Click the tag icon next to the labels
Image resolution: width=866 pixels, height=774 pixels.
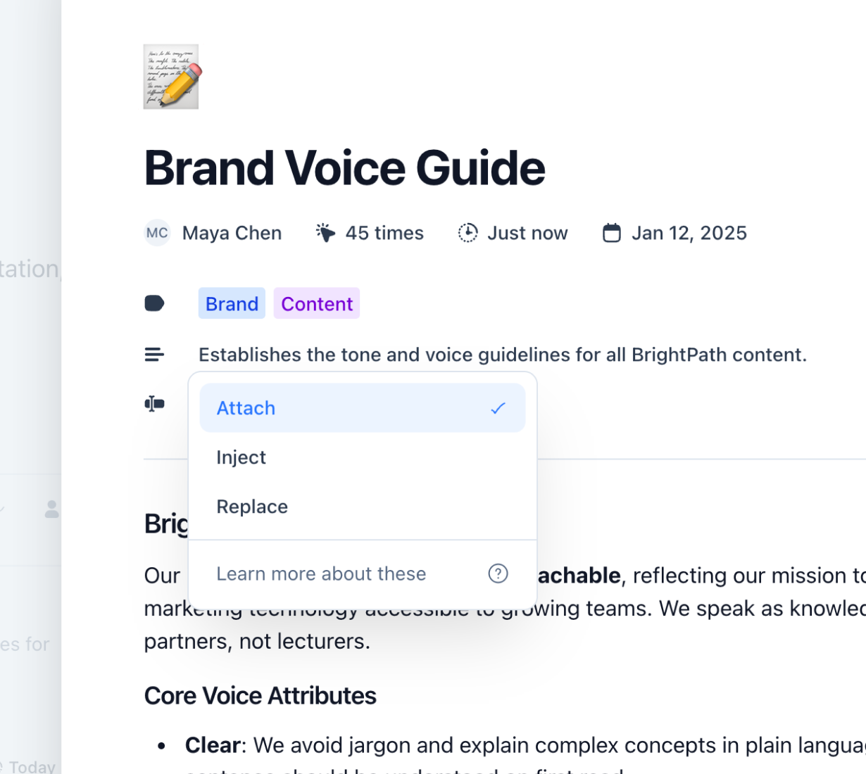[154, 303]
